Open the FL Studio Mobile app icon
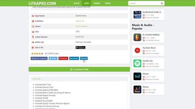Screen dimensions: 195x109 point(137,37)
